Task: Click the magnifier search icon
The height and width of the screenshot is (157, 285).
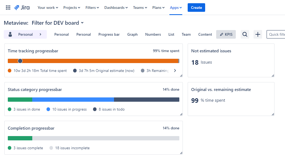Action: point(245,34)
